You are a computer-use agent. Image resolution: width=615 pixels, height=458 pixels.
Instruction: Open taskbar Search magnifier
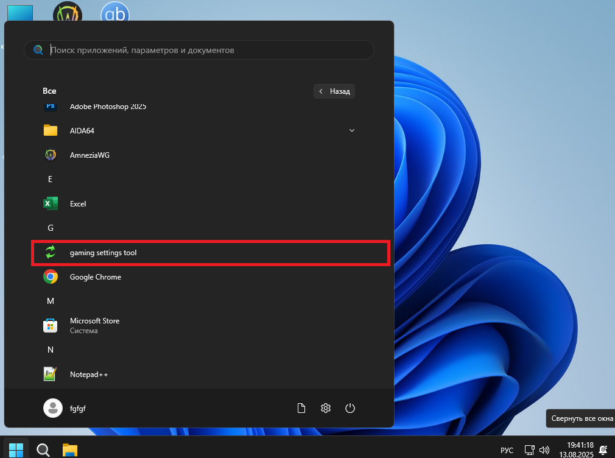pyautogui.click(x=43, y=450)
